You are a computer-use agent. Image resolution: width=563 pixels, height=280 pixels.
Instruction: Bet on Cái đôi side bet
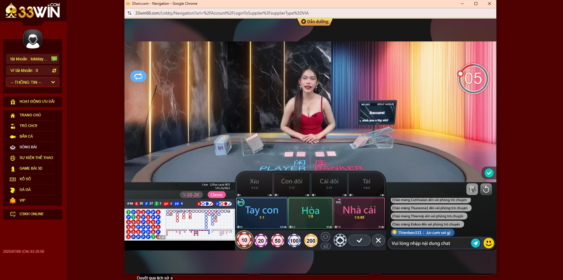[x=329, y=185]
